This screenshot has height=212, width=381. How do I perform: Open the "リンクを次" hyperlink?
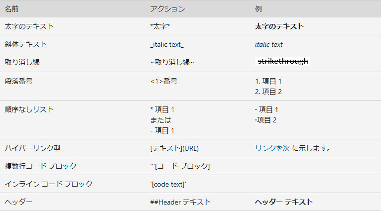point(272,148)
